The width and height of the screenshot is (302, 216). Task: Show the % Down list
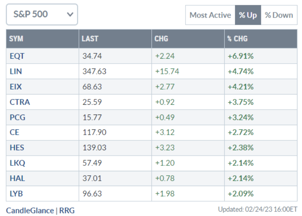[x=279, y=15]
